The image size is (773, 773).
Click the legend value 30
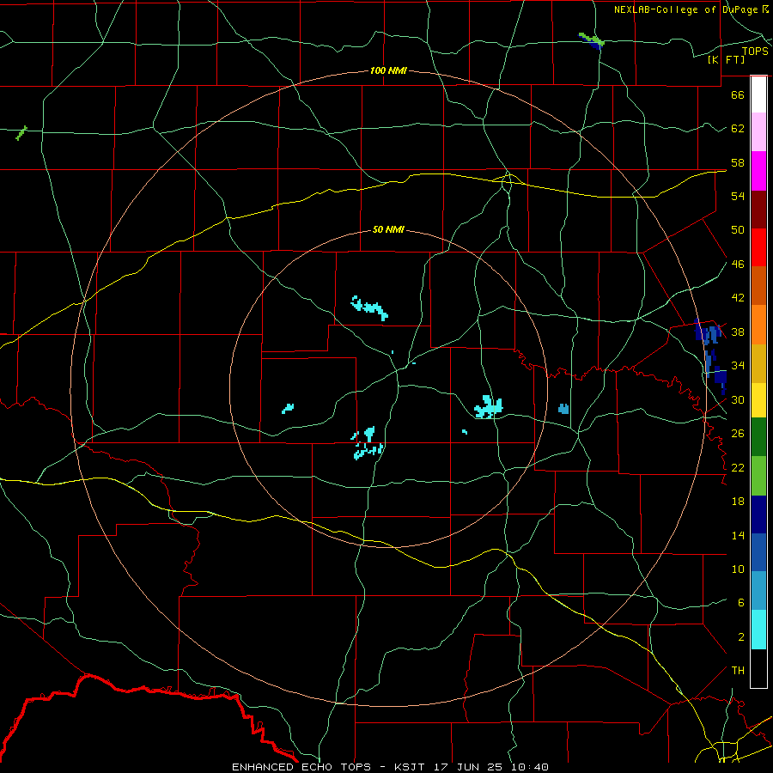(738, 399)
